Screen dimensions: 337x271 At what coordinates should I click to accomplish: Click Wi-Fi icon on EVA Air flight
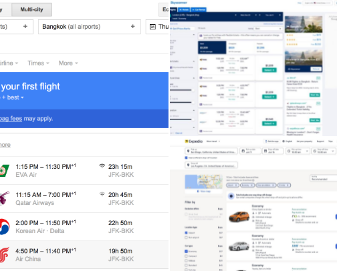tap(102, 166)
